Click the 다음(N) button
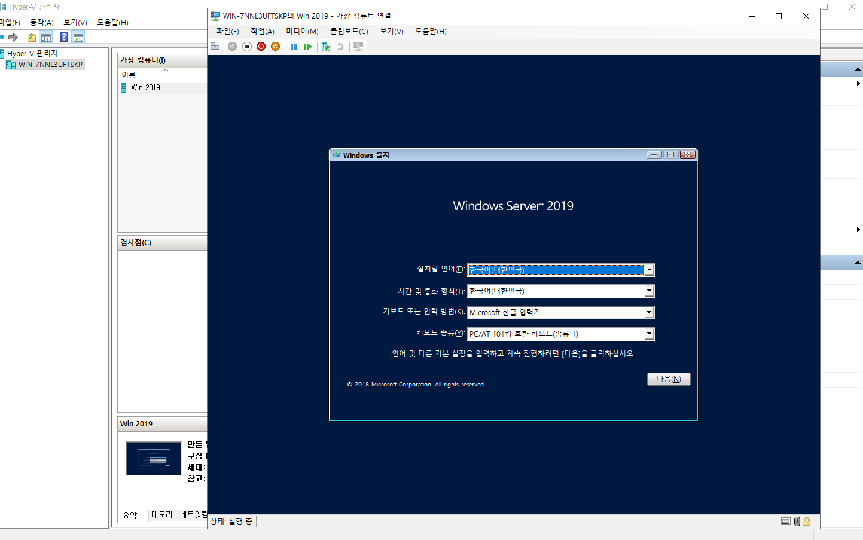The height and width of the screenshot is (540, 863). 669,379
